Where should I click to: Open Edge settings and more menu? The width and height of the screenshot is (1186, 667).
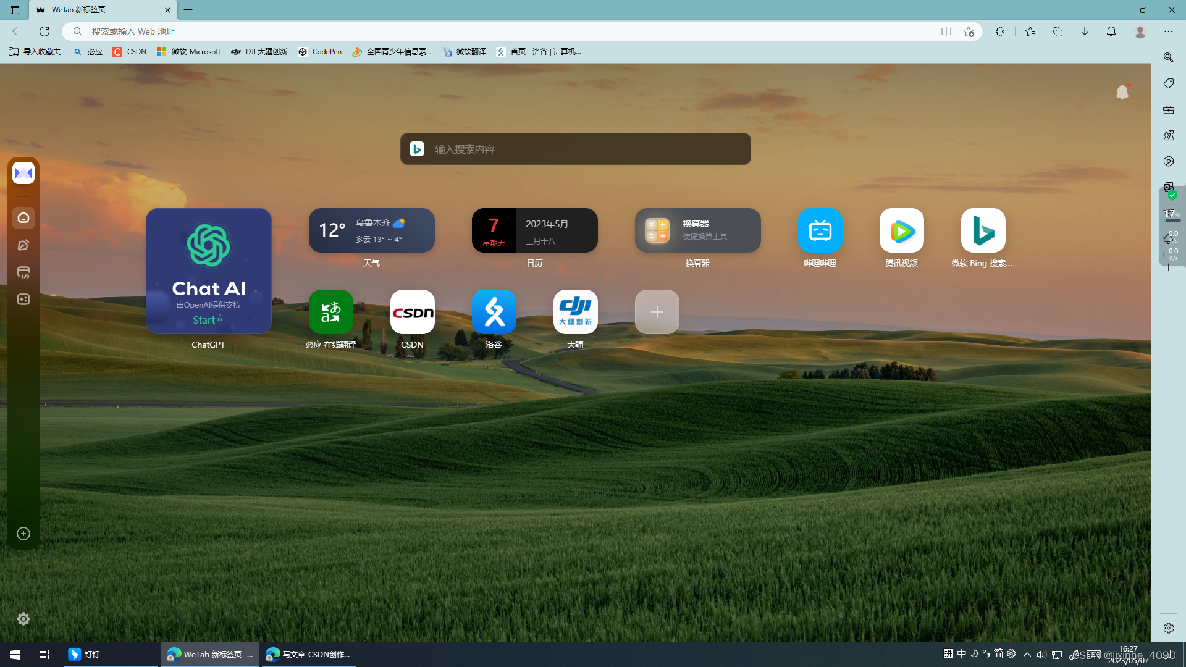[x=1169, y=31]
